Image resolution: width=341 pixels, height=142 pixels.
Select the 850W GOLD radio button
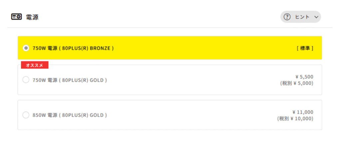pos(26,115)
